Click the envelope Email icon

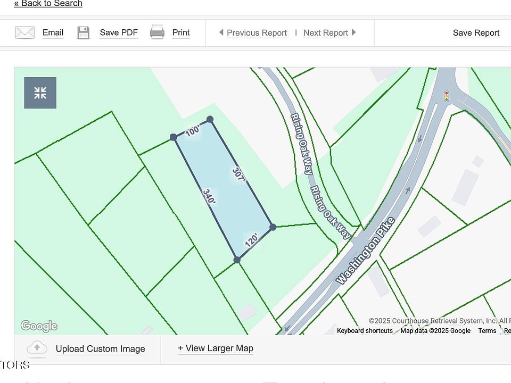point(24,32)
